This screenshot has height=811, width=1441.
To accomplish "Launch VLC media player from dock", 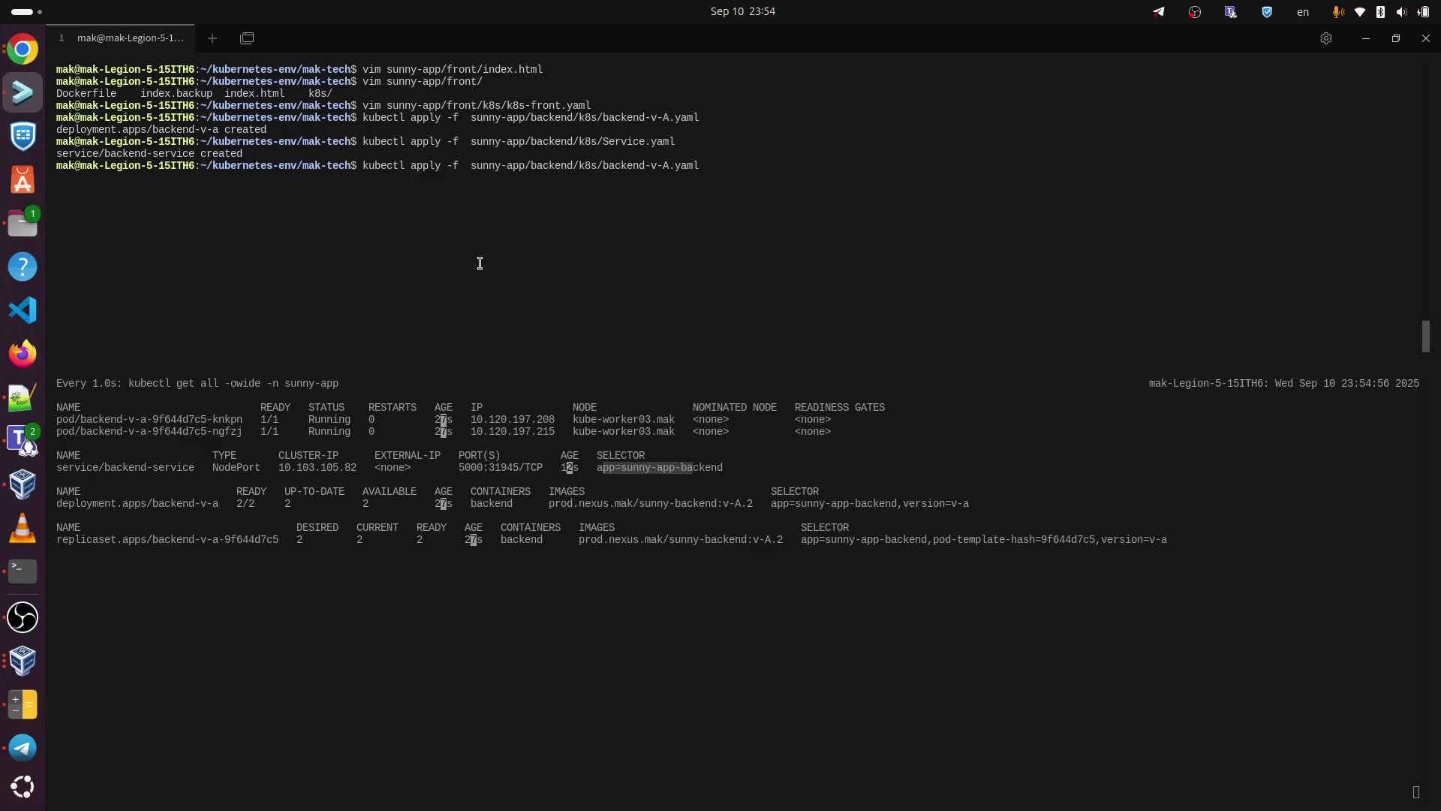I will (23, 528).
